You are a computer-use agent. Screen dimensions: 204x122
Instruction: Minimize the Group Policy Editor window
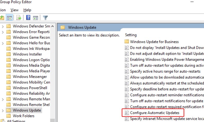click(192, 2)
